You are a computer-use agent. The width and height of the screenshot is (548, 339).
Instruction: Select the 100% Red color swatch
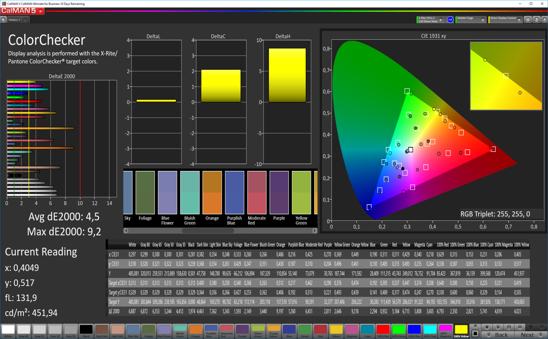(383, 331)
